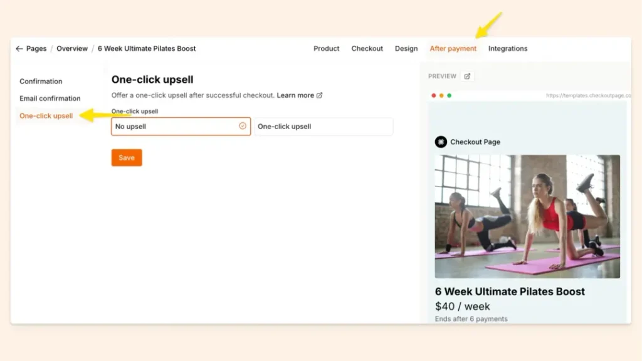Click the external link icon beside Learn more
The height and width of the screenshot is (361, 642).
tap(318, 95)
